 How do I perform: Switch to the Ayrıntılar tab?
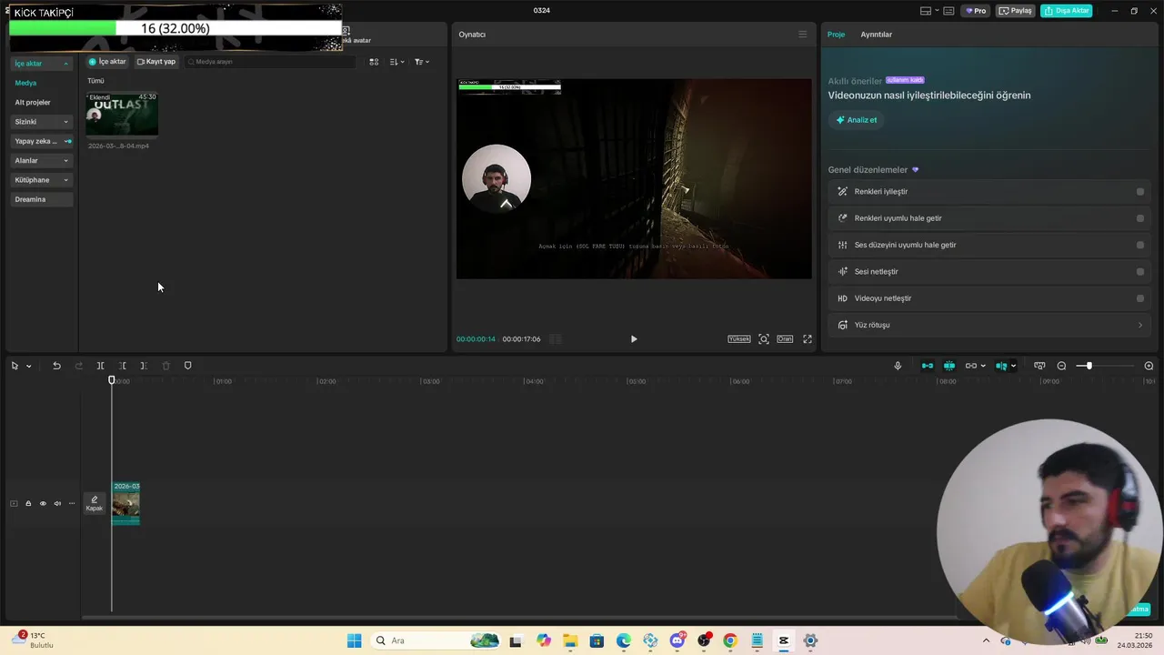click(x=877, y=35)
